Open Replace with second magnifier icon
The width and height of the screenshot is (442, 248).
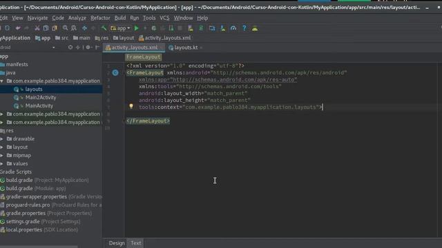74,28
